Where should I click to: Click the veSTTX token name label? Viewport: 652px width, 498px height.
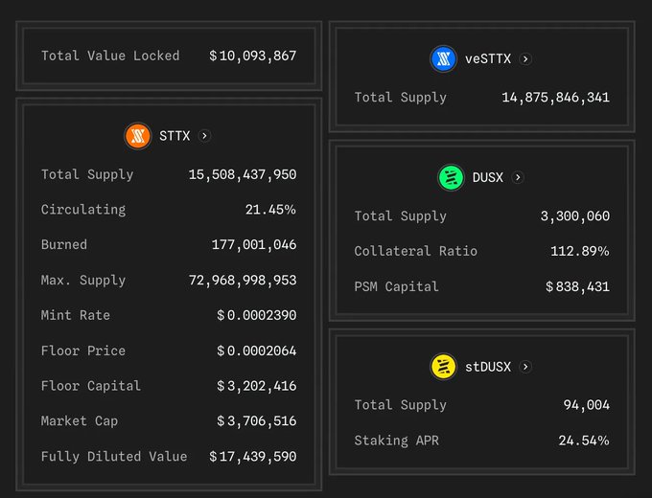pos(488,58)
